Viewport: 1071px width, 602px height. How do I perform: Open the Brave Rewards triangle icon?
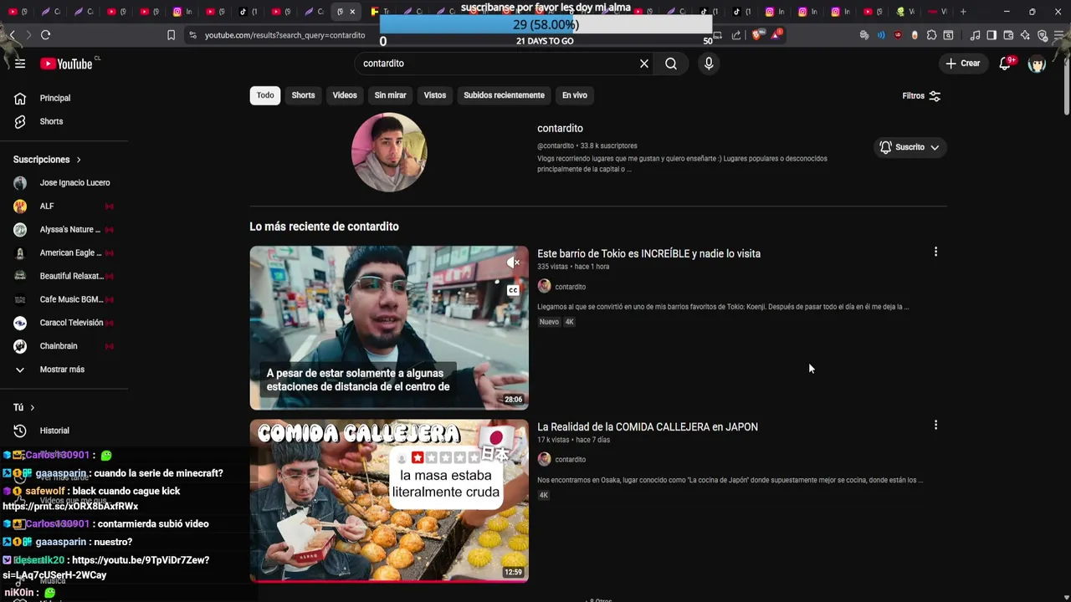pos(775,35)
